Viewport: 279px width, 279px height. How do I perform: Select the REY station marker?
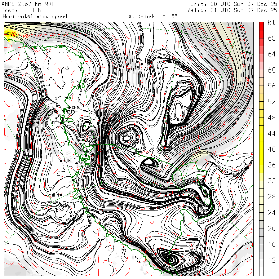(62, 123)
